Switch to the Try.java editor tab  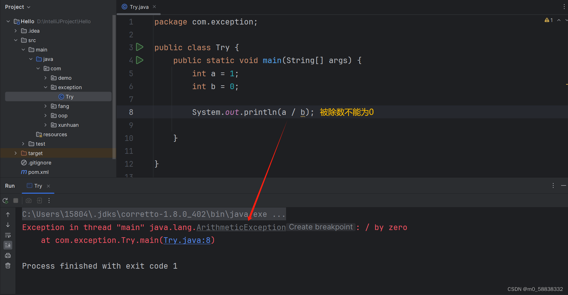pyautogui.click(x=139, y=7)
